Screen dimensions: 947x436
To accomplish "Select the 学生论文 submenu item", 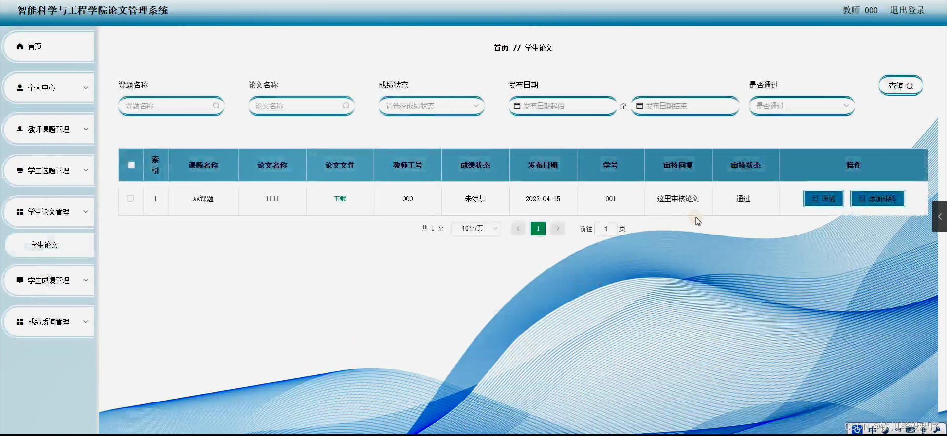I will (x=49, y=245).
